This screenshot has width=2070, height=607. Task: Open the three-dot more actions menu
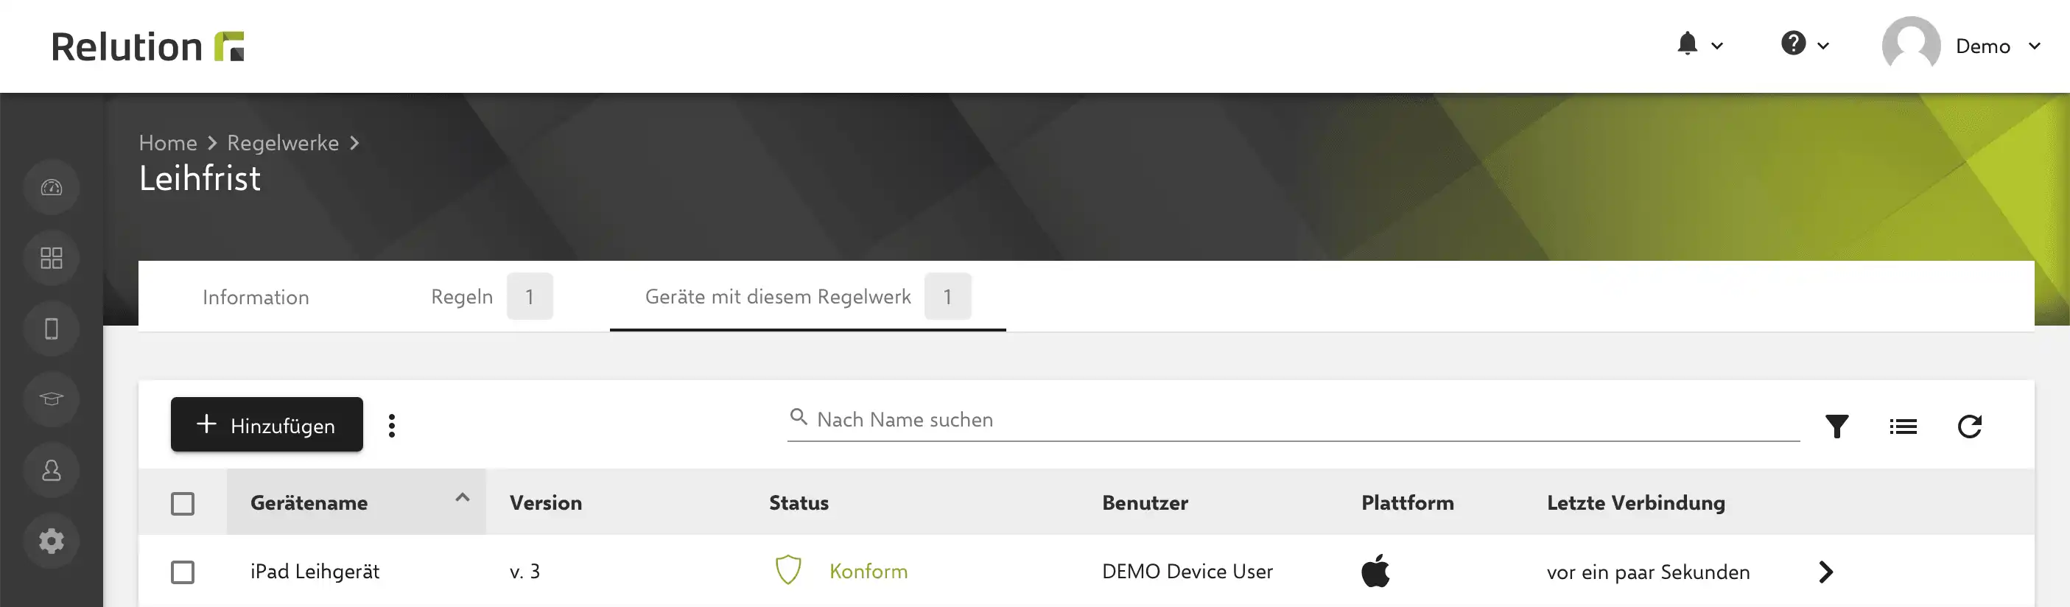[392, 425]
